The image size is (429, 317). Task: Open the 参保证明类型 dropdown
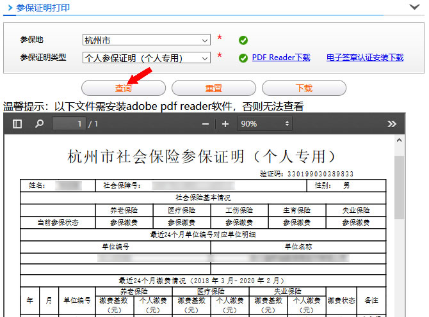(147, 58)
